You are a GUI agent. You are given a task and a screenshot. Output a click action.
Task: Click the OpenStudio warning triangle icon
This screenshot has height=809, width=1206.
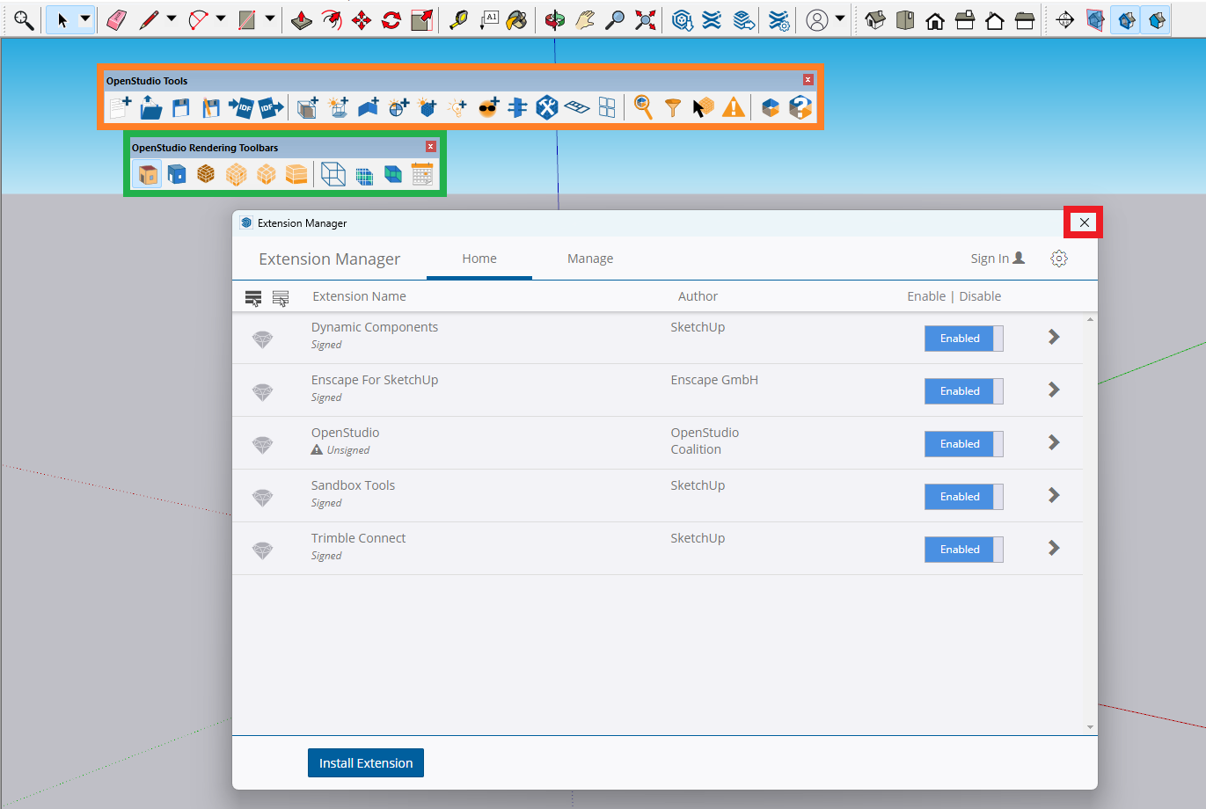pyautogui.click(x=733, y=107)
